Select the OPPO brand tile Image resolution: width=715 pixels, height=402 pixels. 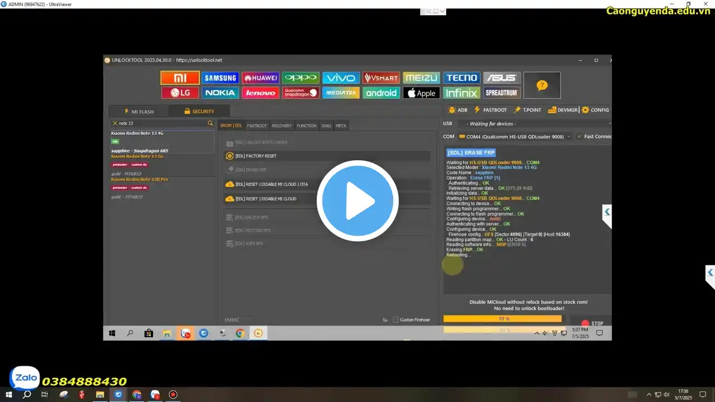coord(301,78)
